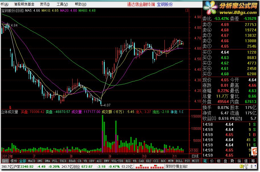260x172 pixels.
Task: Select the 指标 tab
Action: 5,161
